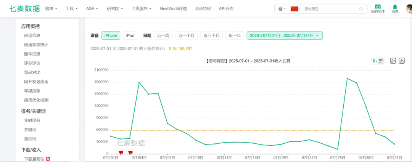This screenshot has height=162, width=412.
Task: Expand the 榜单 menu
Action: pyautogui.click(x=51, y=9)
